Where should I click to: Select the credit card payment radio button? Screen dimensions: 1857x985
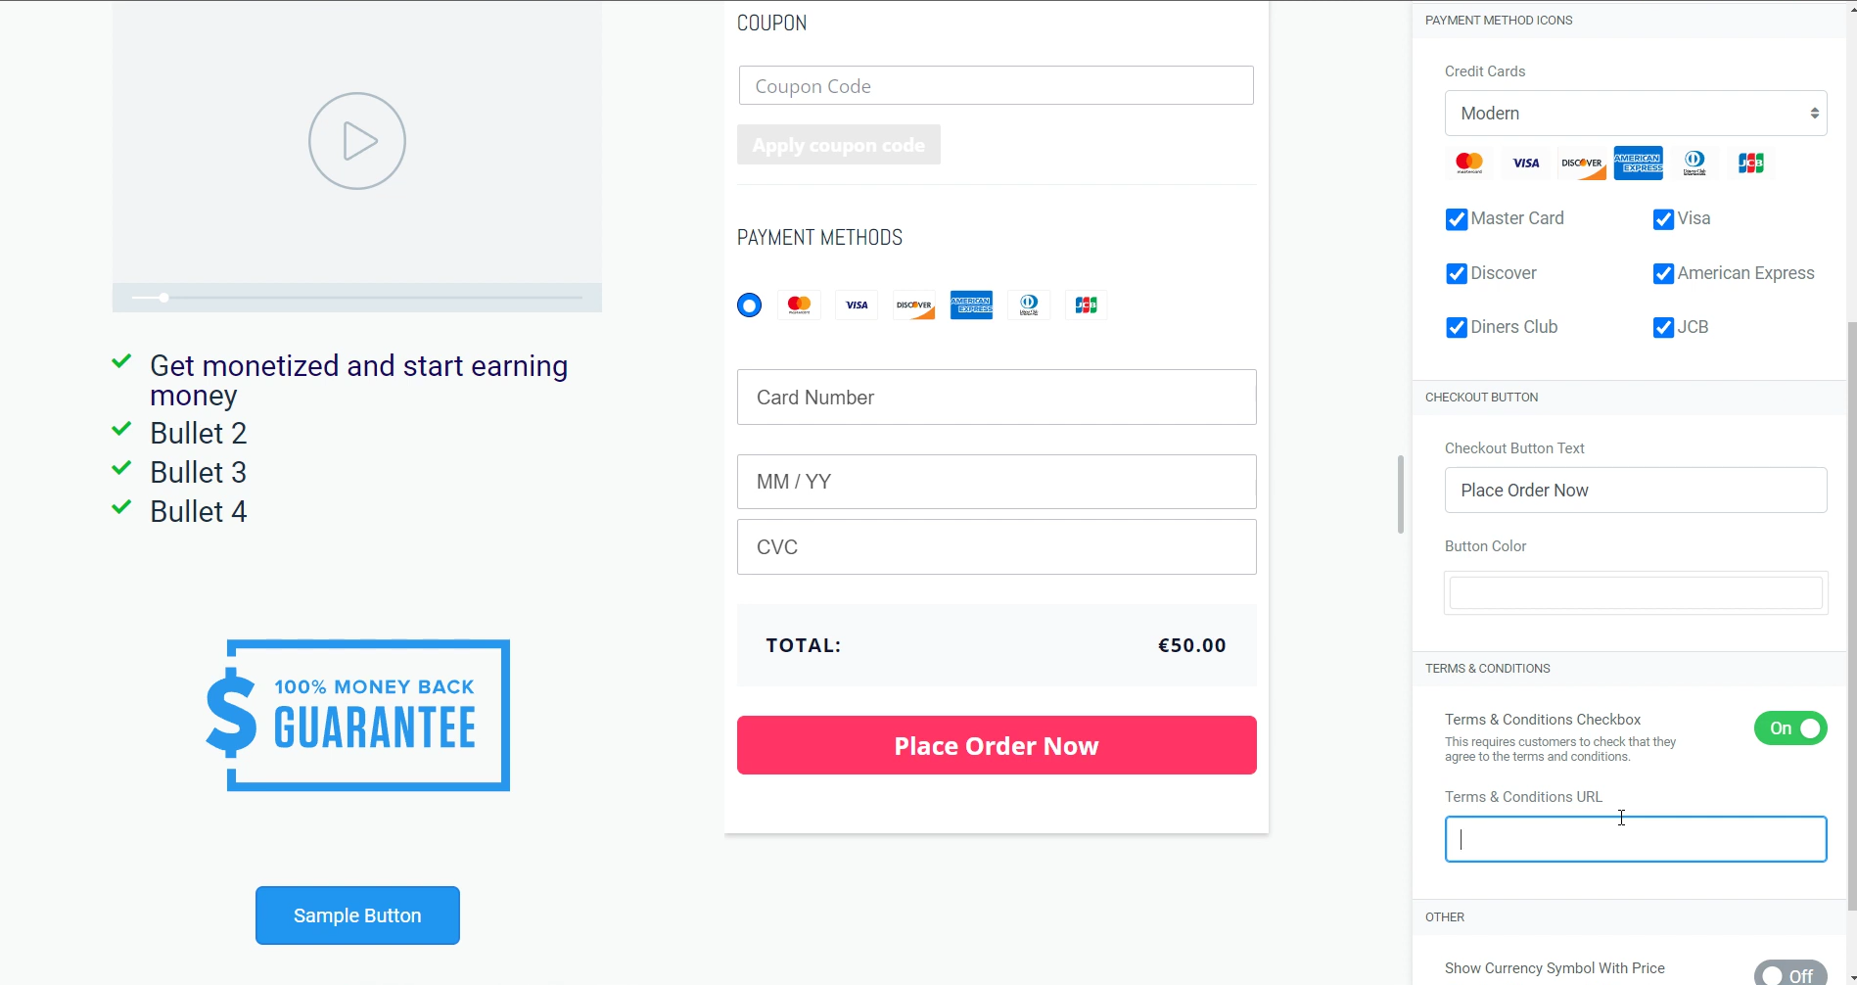click(749, 305)
